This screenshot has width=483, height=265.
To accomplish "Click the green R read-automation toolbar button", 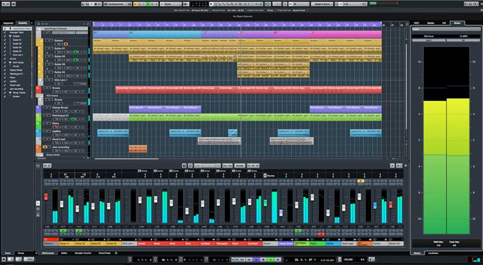I will 147,4.
